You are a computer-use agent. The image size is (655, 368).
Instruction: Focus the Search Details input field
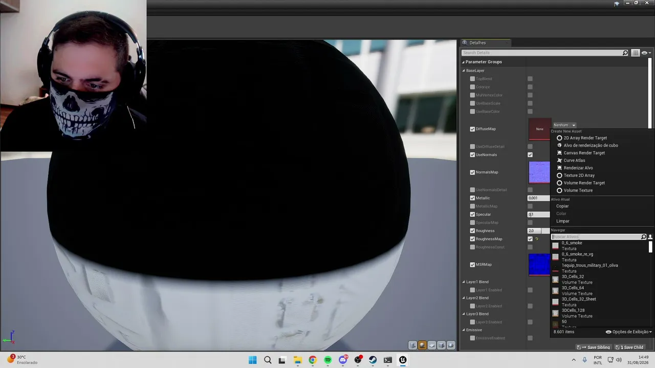point(541,53)
